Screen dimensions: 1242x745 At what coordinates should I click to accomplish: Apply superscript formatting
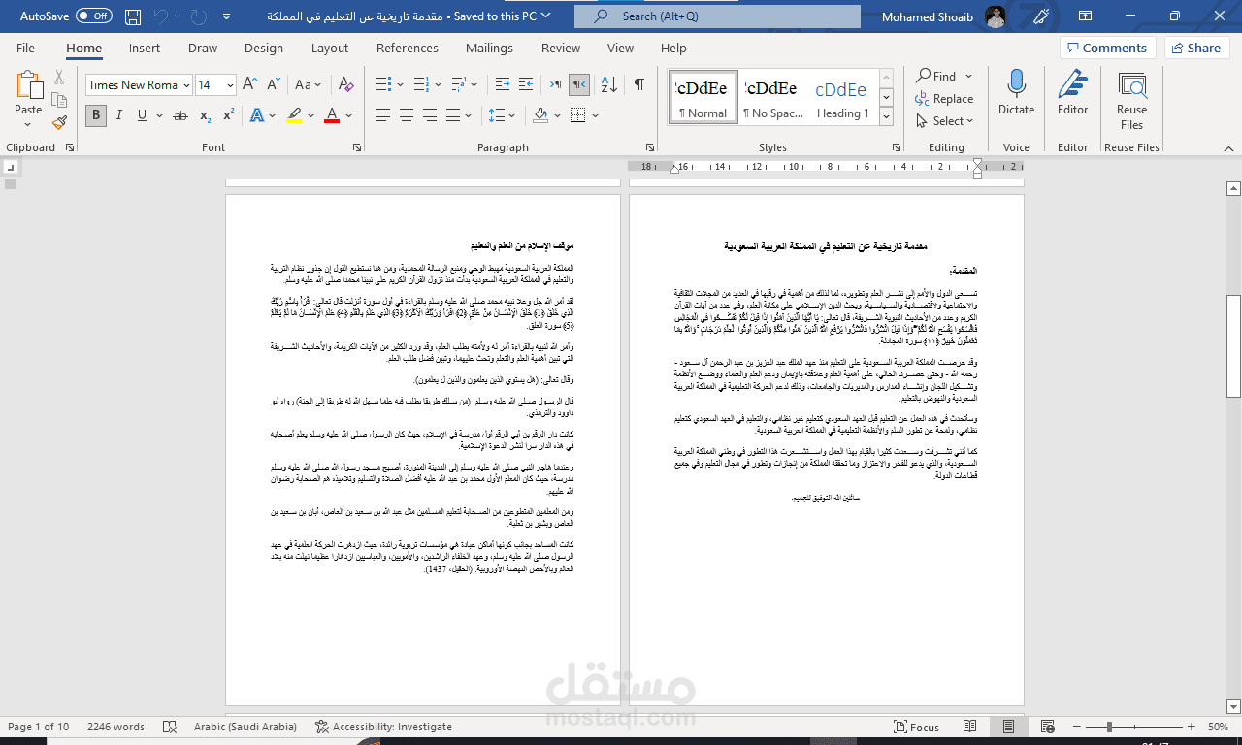[228, 115]
